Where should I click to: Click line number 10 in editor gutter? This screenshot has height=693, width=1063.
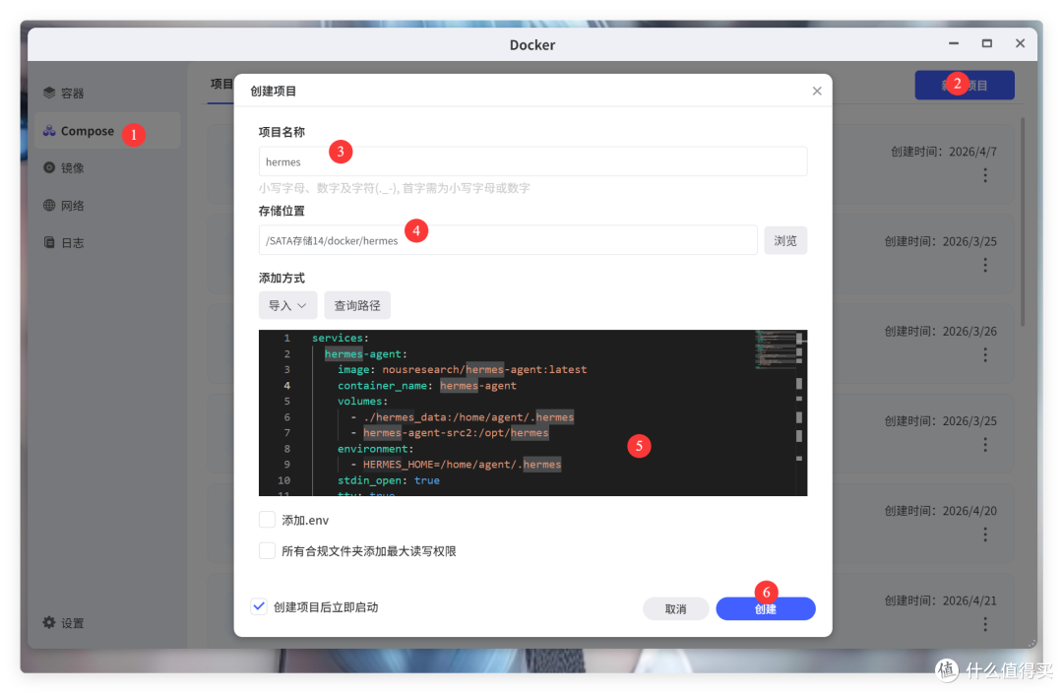coord(284,480)
